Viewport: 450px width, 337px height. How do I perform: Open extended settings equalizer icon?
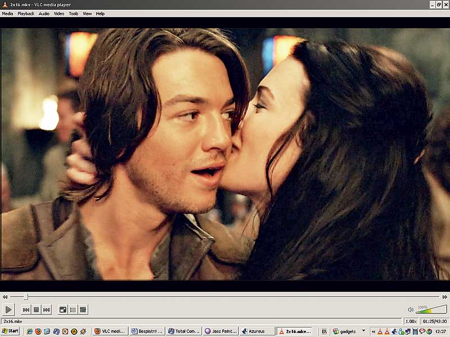pos(83,310)
